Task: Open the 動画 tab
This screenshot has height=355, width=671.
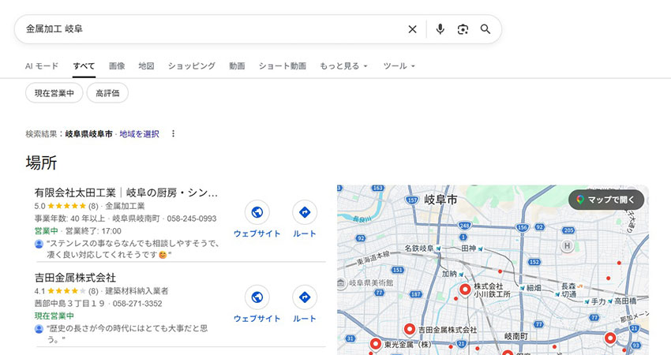Action: pos(237,65)
